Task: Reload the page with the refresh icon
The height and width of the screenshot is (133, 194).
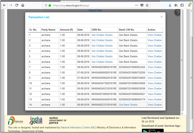Action: click(x=17, y=5)
